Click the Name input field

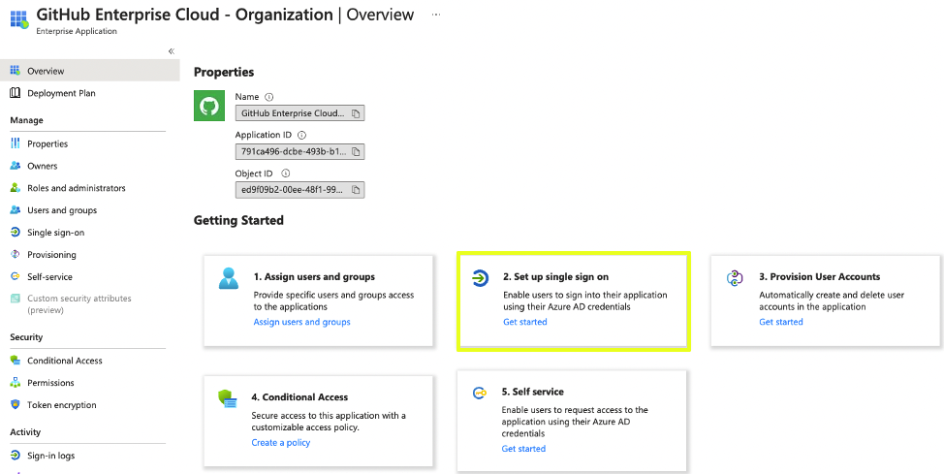[x=299, y=113]
